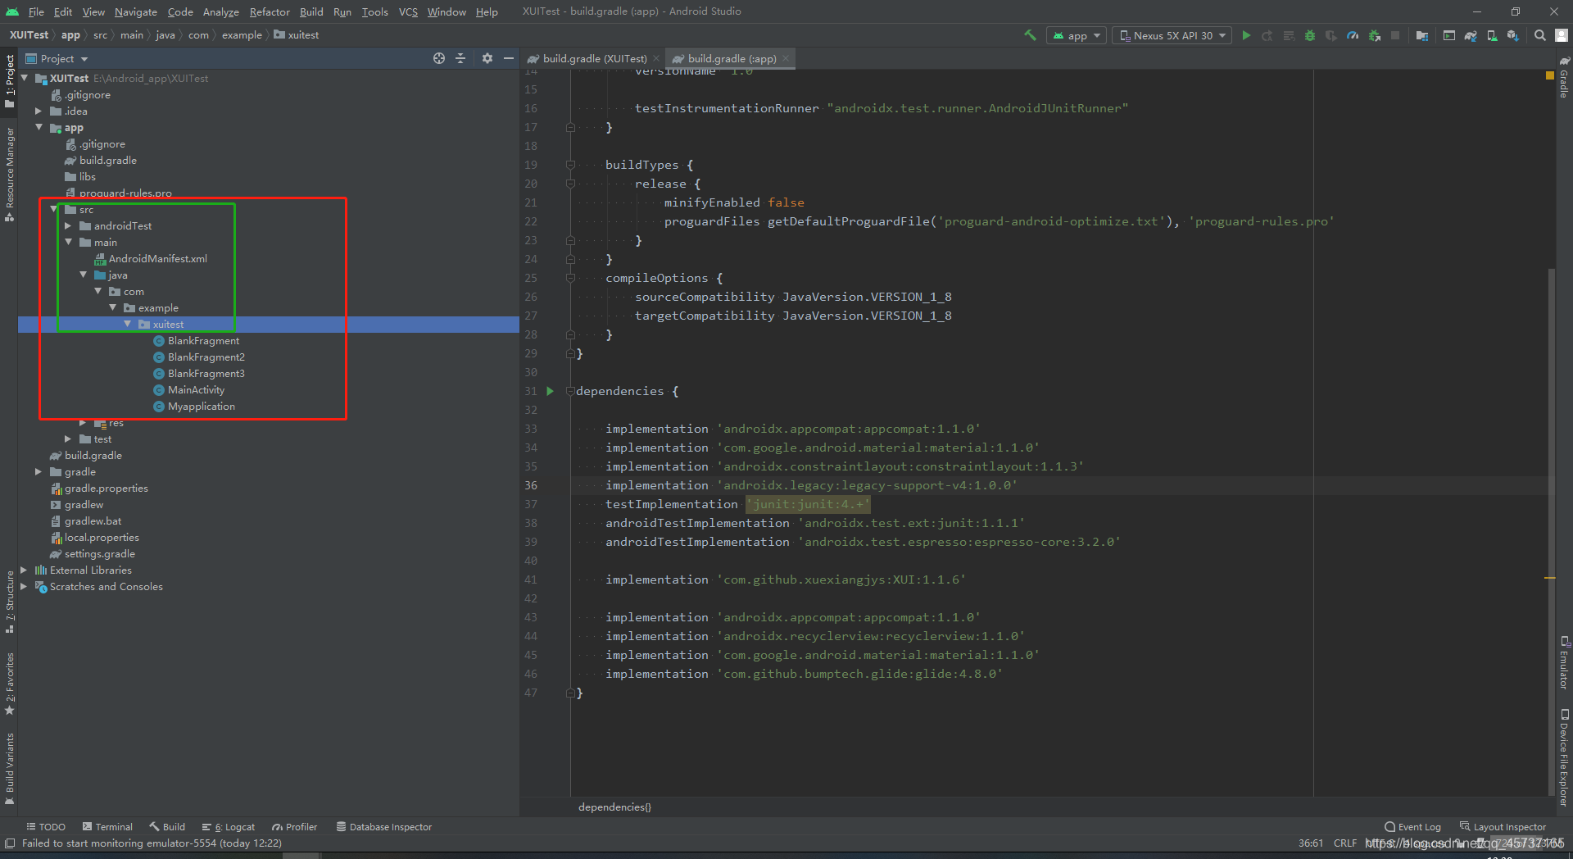
Task: Toggle the Gradle tool window tab
Action: click(x=1564, y=78)
